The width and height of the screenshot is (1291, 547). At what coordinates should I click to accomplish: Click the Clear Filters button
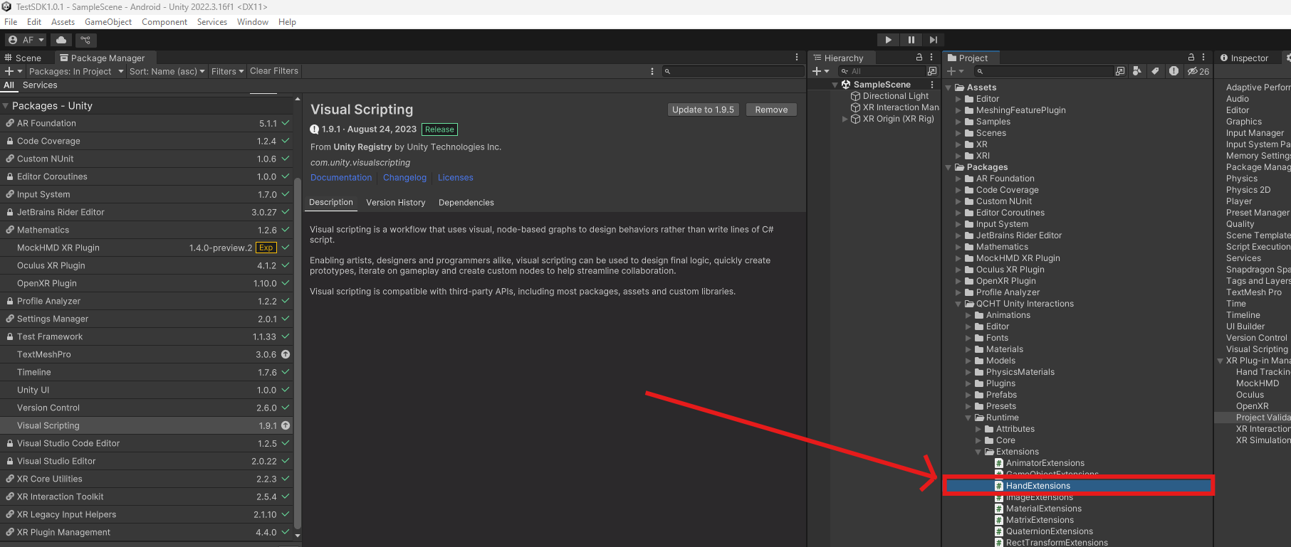point(274,71)
